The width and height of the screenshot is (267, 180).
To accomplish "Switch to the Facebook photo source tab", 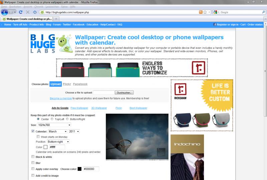I will click(x=80, y=84).
